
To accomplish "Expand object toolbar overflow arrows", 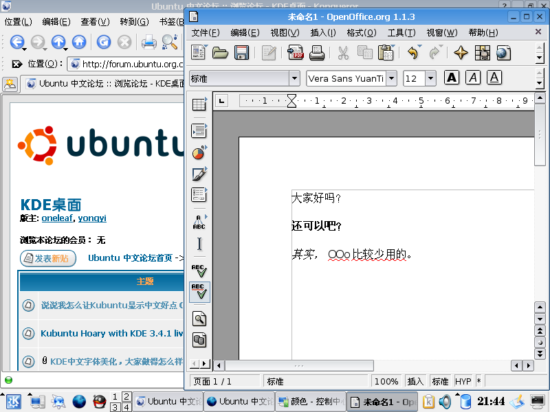I will (540, 78).
